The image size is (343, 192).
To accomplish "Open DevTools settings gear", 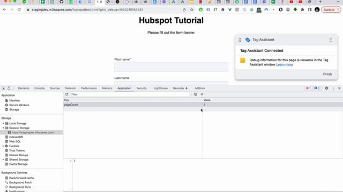I will 326,88.
